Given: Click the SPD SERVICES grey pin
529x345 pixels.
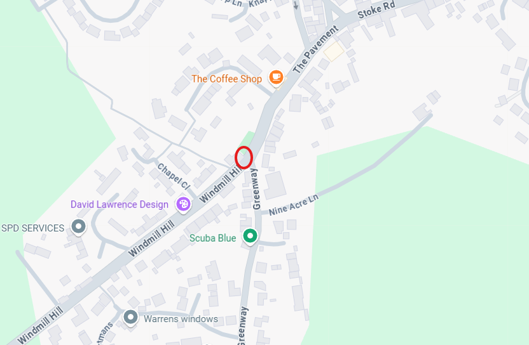Looking at the screenshot, I should tap(79, 227).
